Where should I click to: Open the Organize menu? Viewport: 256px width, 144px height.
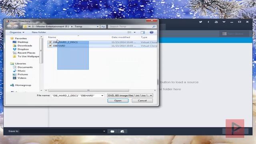click(17, 32)
